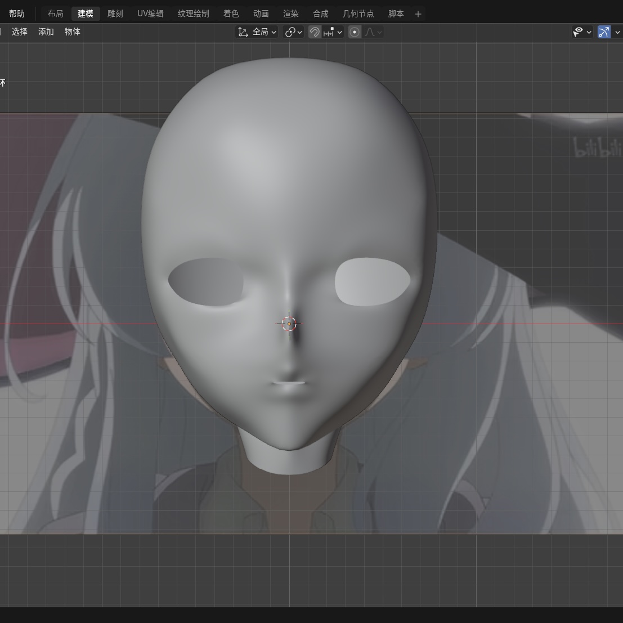623x623 pixels.
Task: Open the 物体 menu in viewport header
Action: click(x=72, y=32)
